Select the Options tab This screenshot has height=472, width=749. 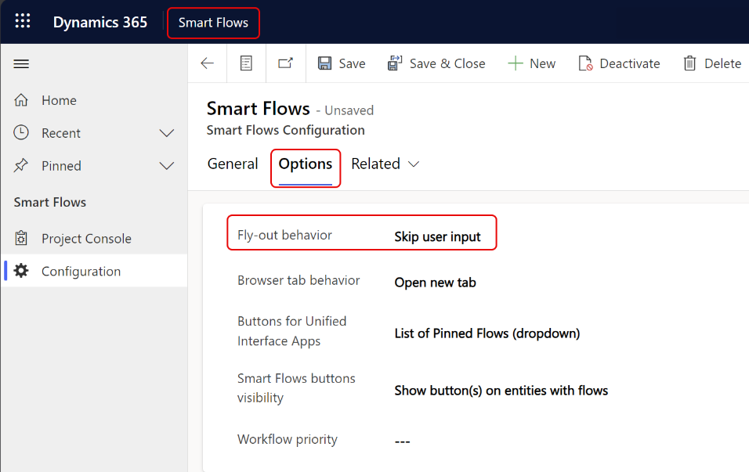pyautogui.click(x=306, y=164)
